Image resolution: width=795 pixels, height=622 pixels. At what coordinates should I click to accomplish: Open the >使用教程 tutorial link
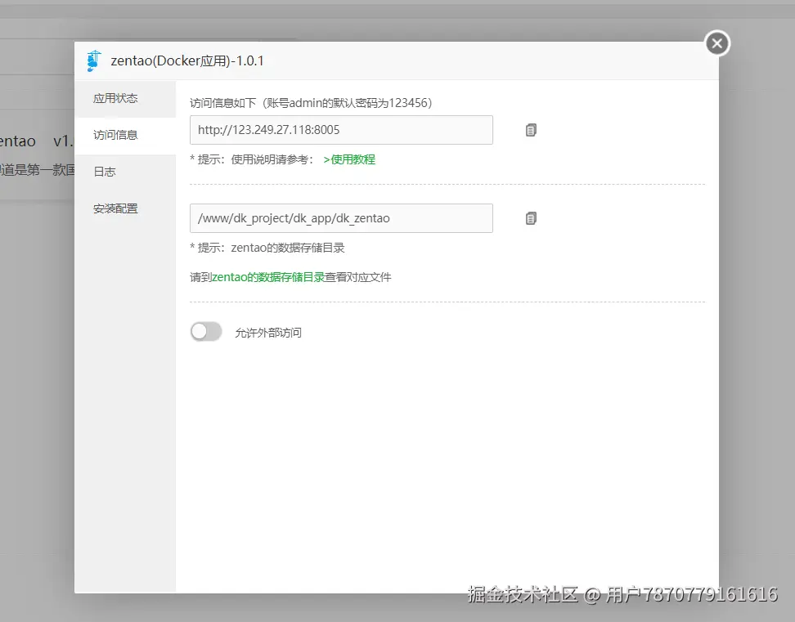tap(349, 159)
